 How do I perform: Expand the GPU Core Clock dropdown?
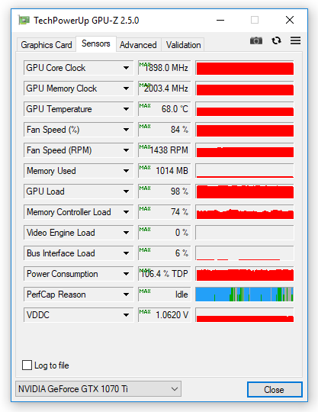point(79,68)
